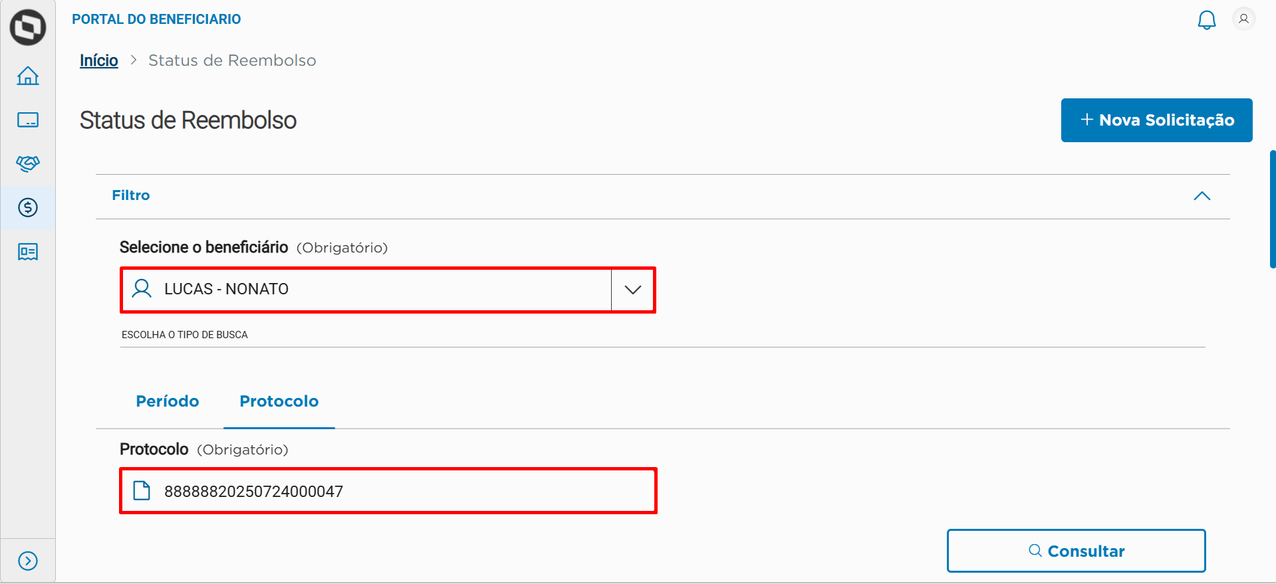Open the news document sidebar icon
This screenshot has height=584, width=1276.
tap(28, 252)
